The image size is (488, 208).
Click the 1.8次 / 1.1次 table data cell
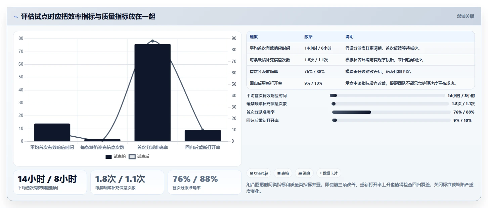pos(316,60)
